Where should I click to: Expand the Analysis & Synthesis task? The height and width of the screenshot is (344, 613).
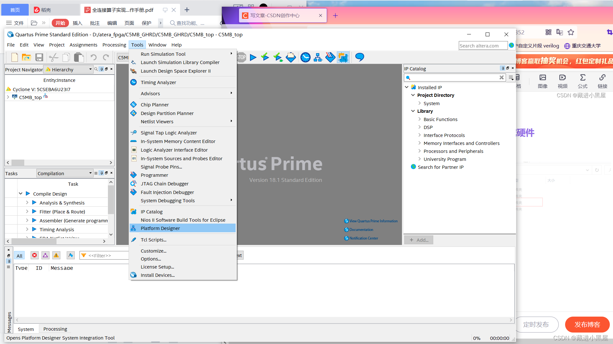coord(27,202)
